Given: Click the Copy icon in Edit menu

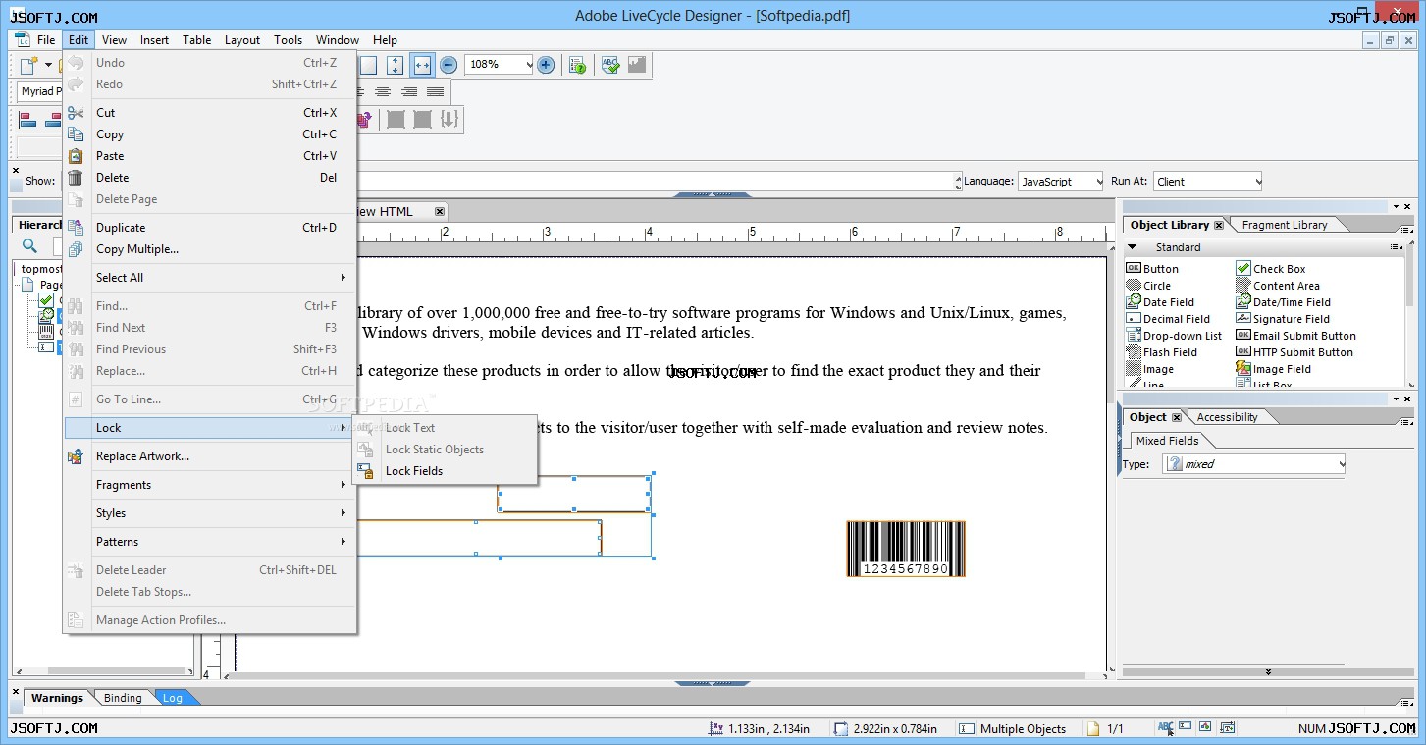Looking at the screenshot, I should click(x=76, y=134).
